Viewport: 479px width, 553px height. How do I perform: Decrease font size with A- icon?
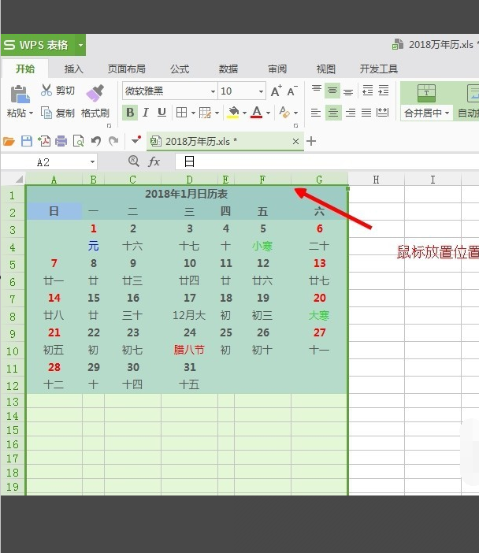292,91
